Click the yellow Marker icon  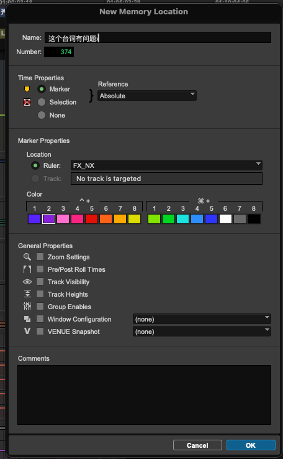tap(27, 90)
